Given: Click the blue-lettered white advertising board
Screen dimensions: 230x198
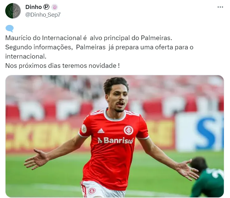Looking at the screenshot, I should [x=199, y=131].
